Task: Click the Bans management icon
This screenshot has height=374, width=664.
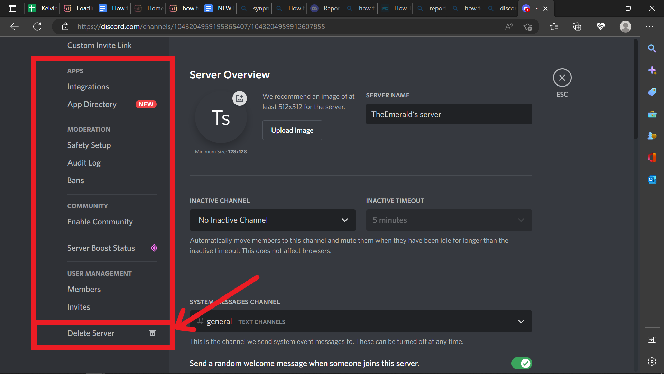Action: click(x=76, y=180)
